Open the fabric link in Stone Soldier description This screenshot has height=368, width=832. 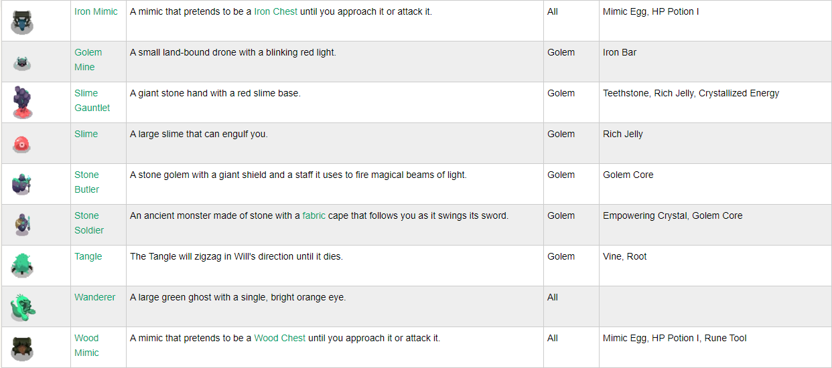pyautogui.click(x=314, y=215)
